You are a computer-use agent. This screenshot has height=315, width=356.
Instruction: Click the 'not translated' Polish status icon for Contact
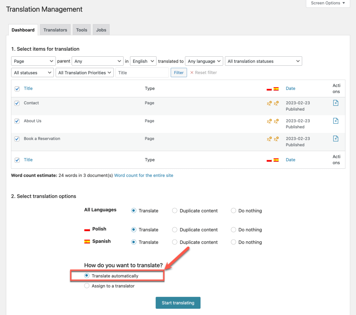(268, 103)
